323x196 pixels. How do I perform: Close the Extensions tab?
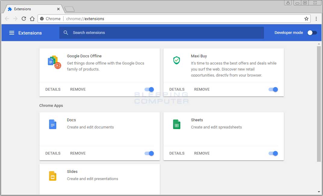coord(58,9)
